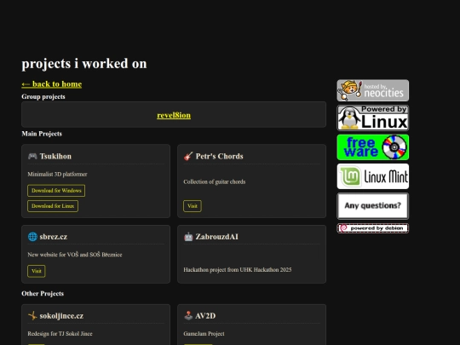460x345 pixels.
Task: Click 'Redesign for TJ Sokol Jince' text
Action: [x=60, y=334]
